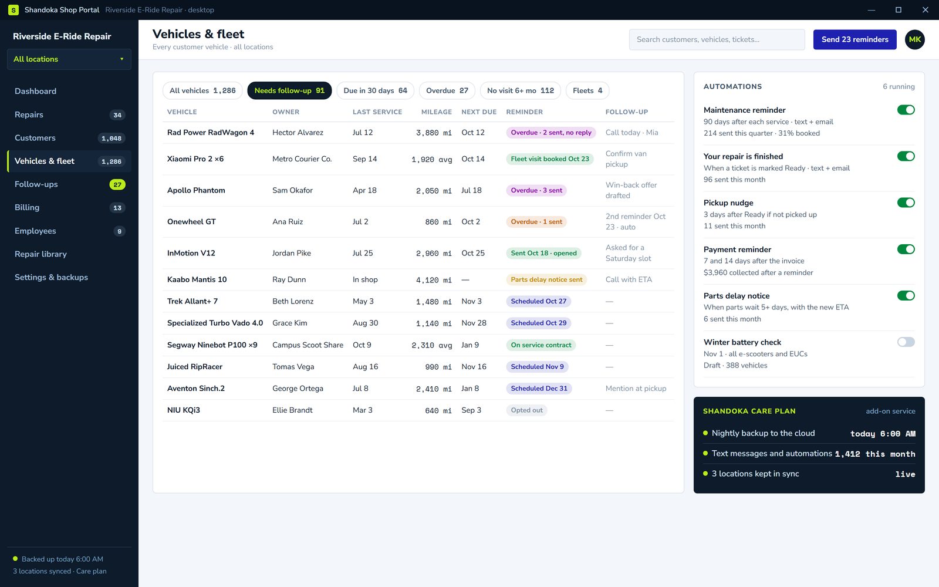Expand the All locations dropdown
The height and width of the screenshot is (587, 939).
coord(69,59)
